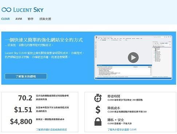This screenshot has height=134, width=177.
Task: Click the $1.51 statistic figure
Action: 23,110
